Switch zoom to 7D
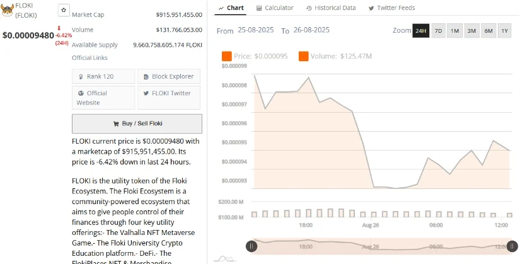Screen dimensions: 520x264 438,31
